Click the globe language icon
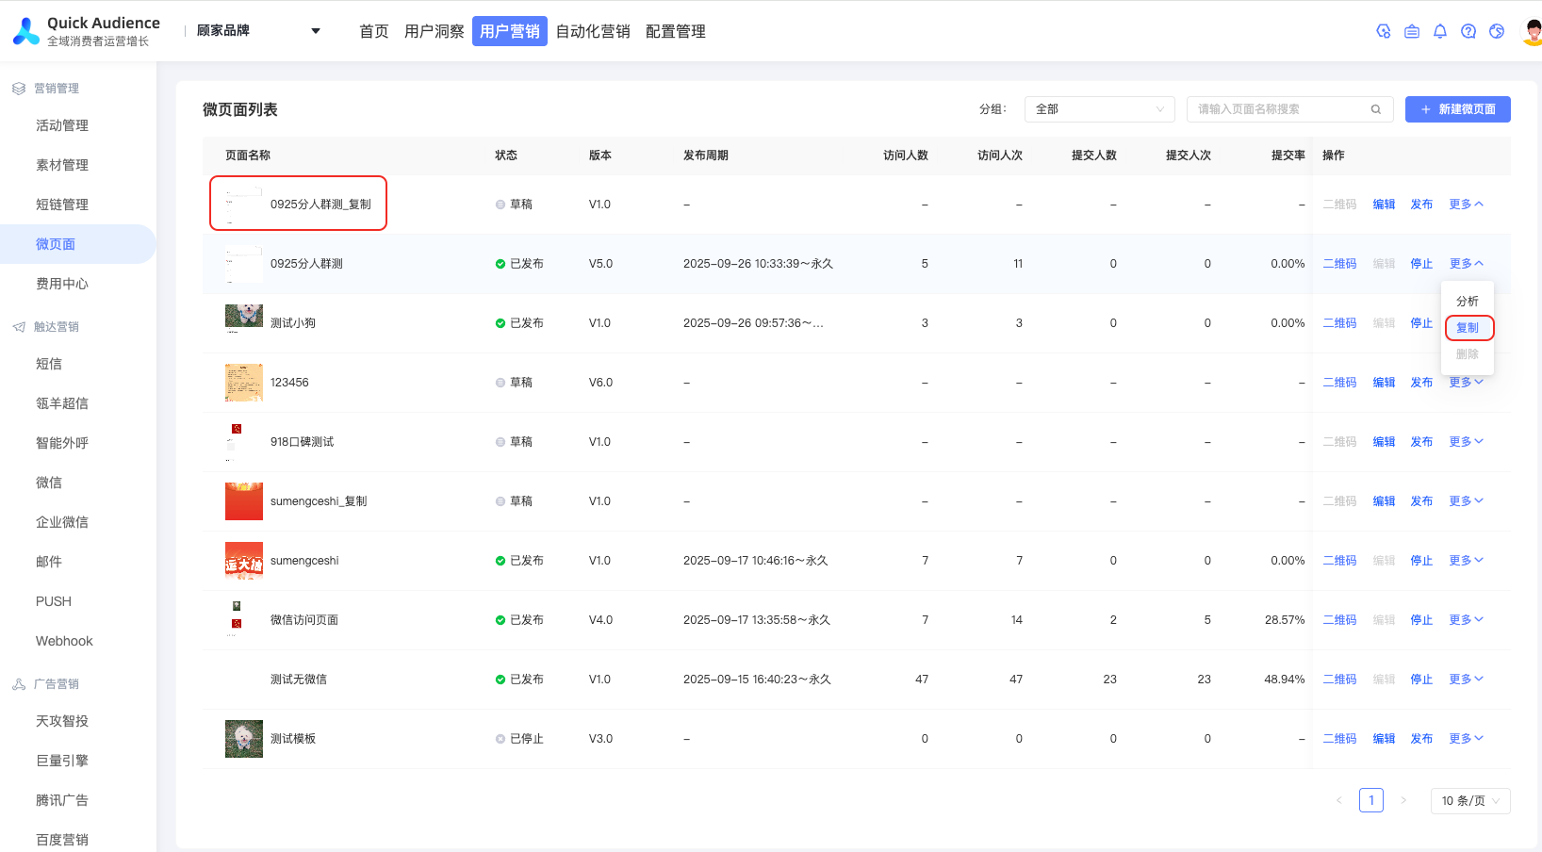This screenshot has height=852, width=1542. pos(1496,31)
